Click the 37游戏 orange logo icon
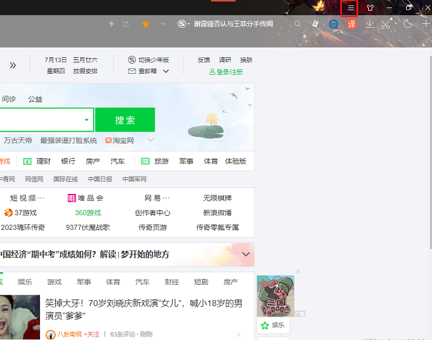 click(x=9, y=212)
